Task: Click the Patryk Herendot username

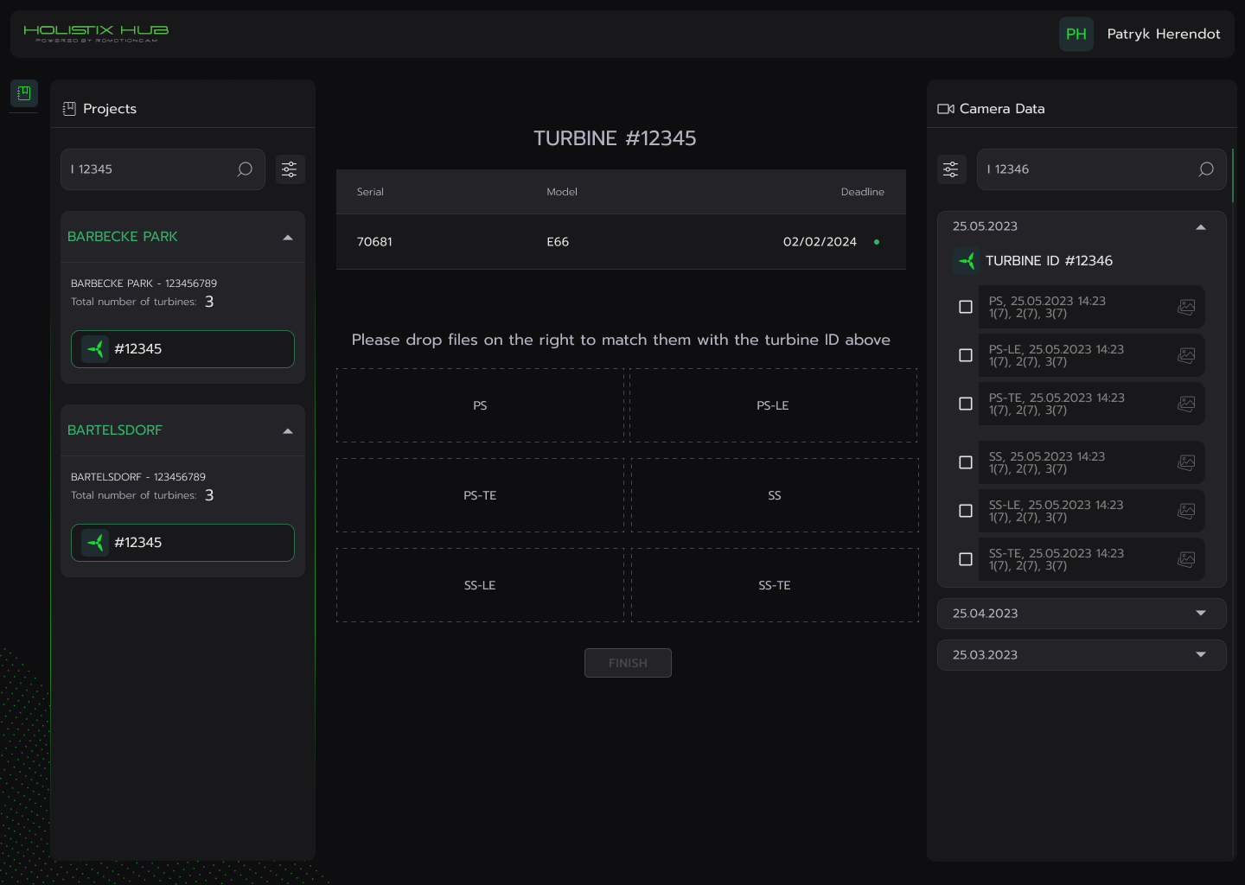Action: [x=1163, y=35]
